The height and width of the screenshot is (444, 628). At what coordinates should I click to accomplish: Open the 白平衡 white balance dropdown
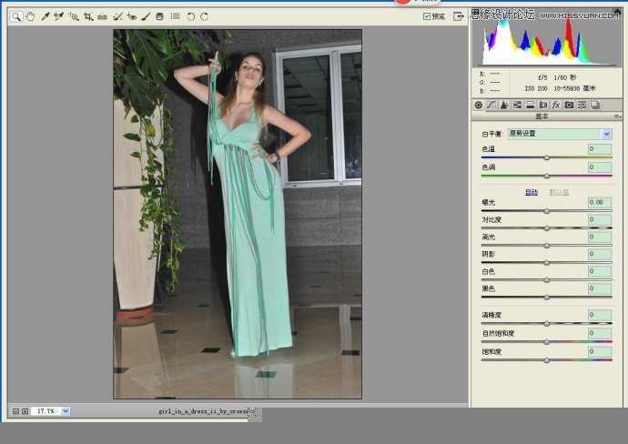[560, 134]
